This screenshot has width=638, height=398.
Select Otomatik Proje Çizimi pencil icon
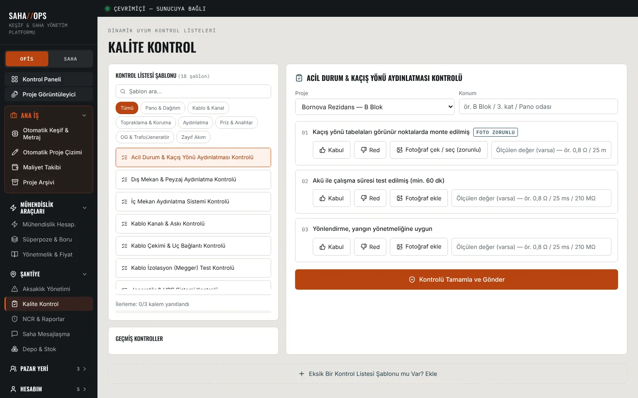[15, 152]
